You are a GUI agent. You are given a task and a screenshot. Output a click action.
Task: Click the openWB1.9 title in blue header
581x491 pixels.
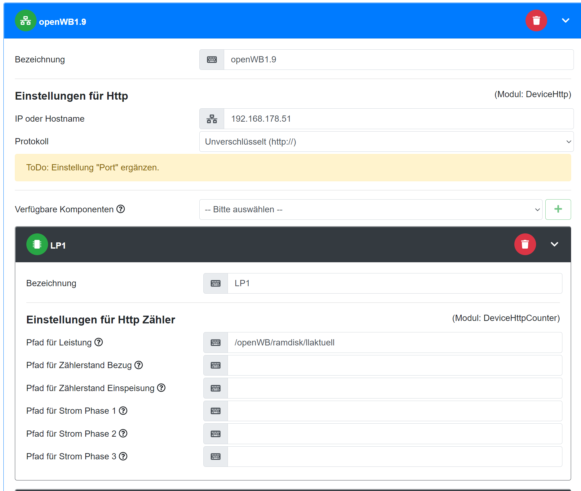[x=63, y=22]
